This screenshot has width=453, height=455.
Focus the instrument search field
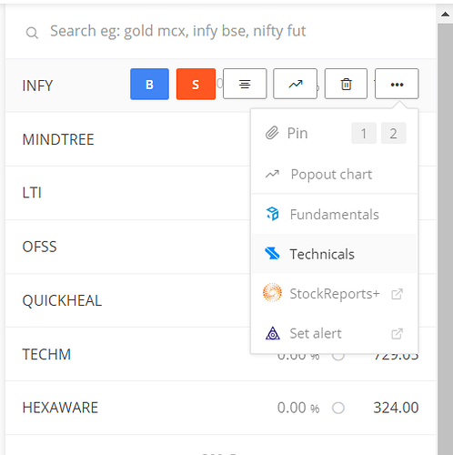[221, 32]
